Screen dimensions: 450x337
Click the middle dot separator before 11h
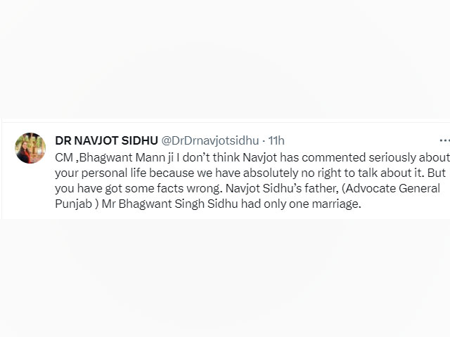coord(264,140)
